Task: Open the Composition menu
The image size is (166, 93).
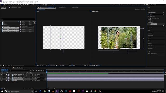Action: (9, 3)
